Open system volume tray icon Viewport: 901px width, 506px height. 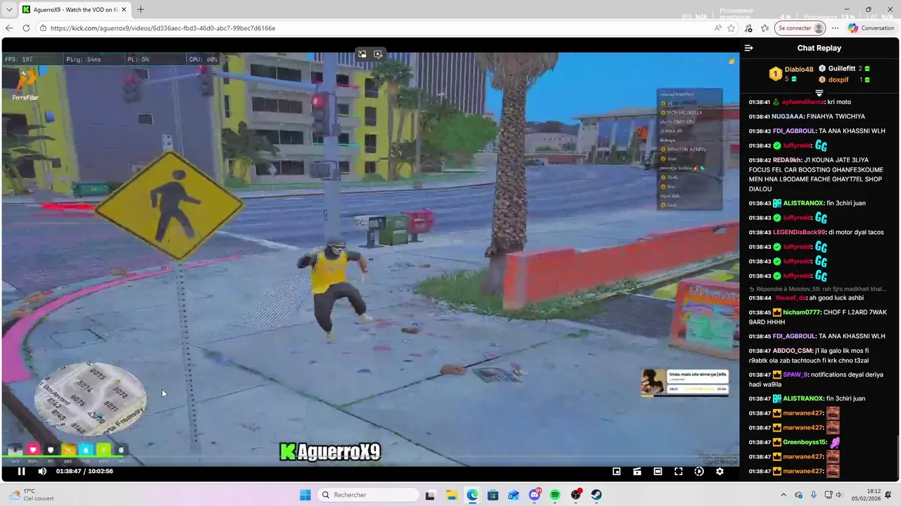point(840,495)
